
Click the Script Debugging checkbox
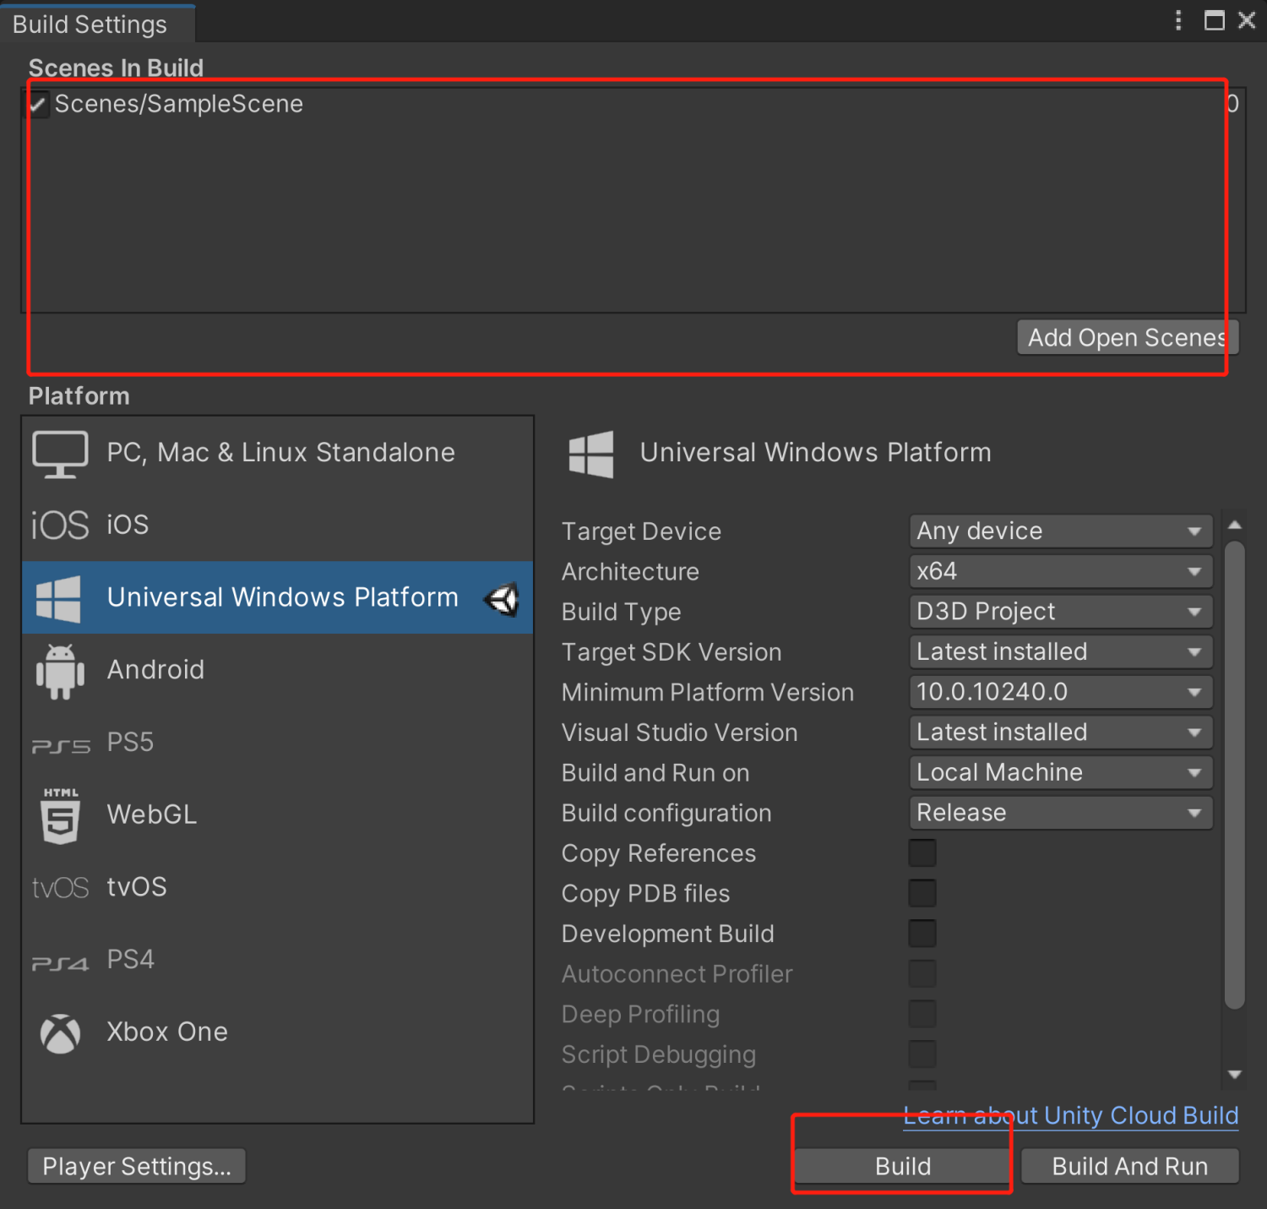(x=922, y=1054)
